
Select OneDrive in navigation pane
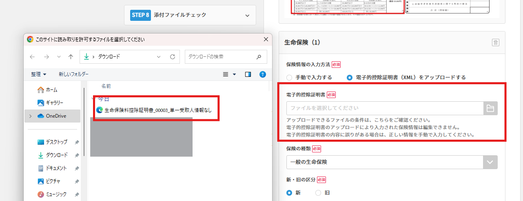(x=53, y=116)
